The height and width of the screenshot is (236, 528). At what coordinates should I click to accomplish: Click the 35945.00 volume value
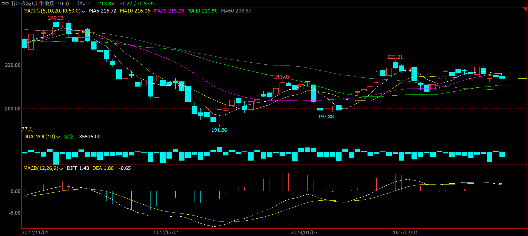90,137
